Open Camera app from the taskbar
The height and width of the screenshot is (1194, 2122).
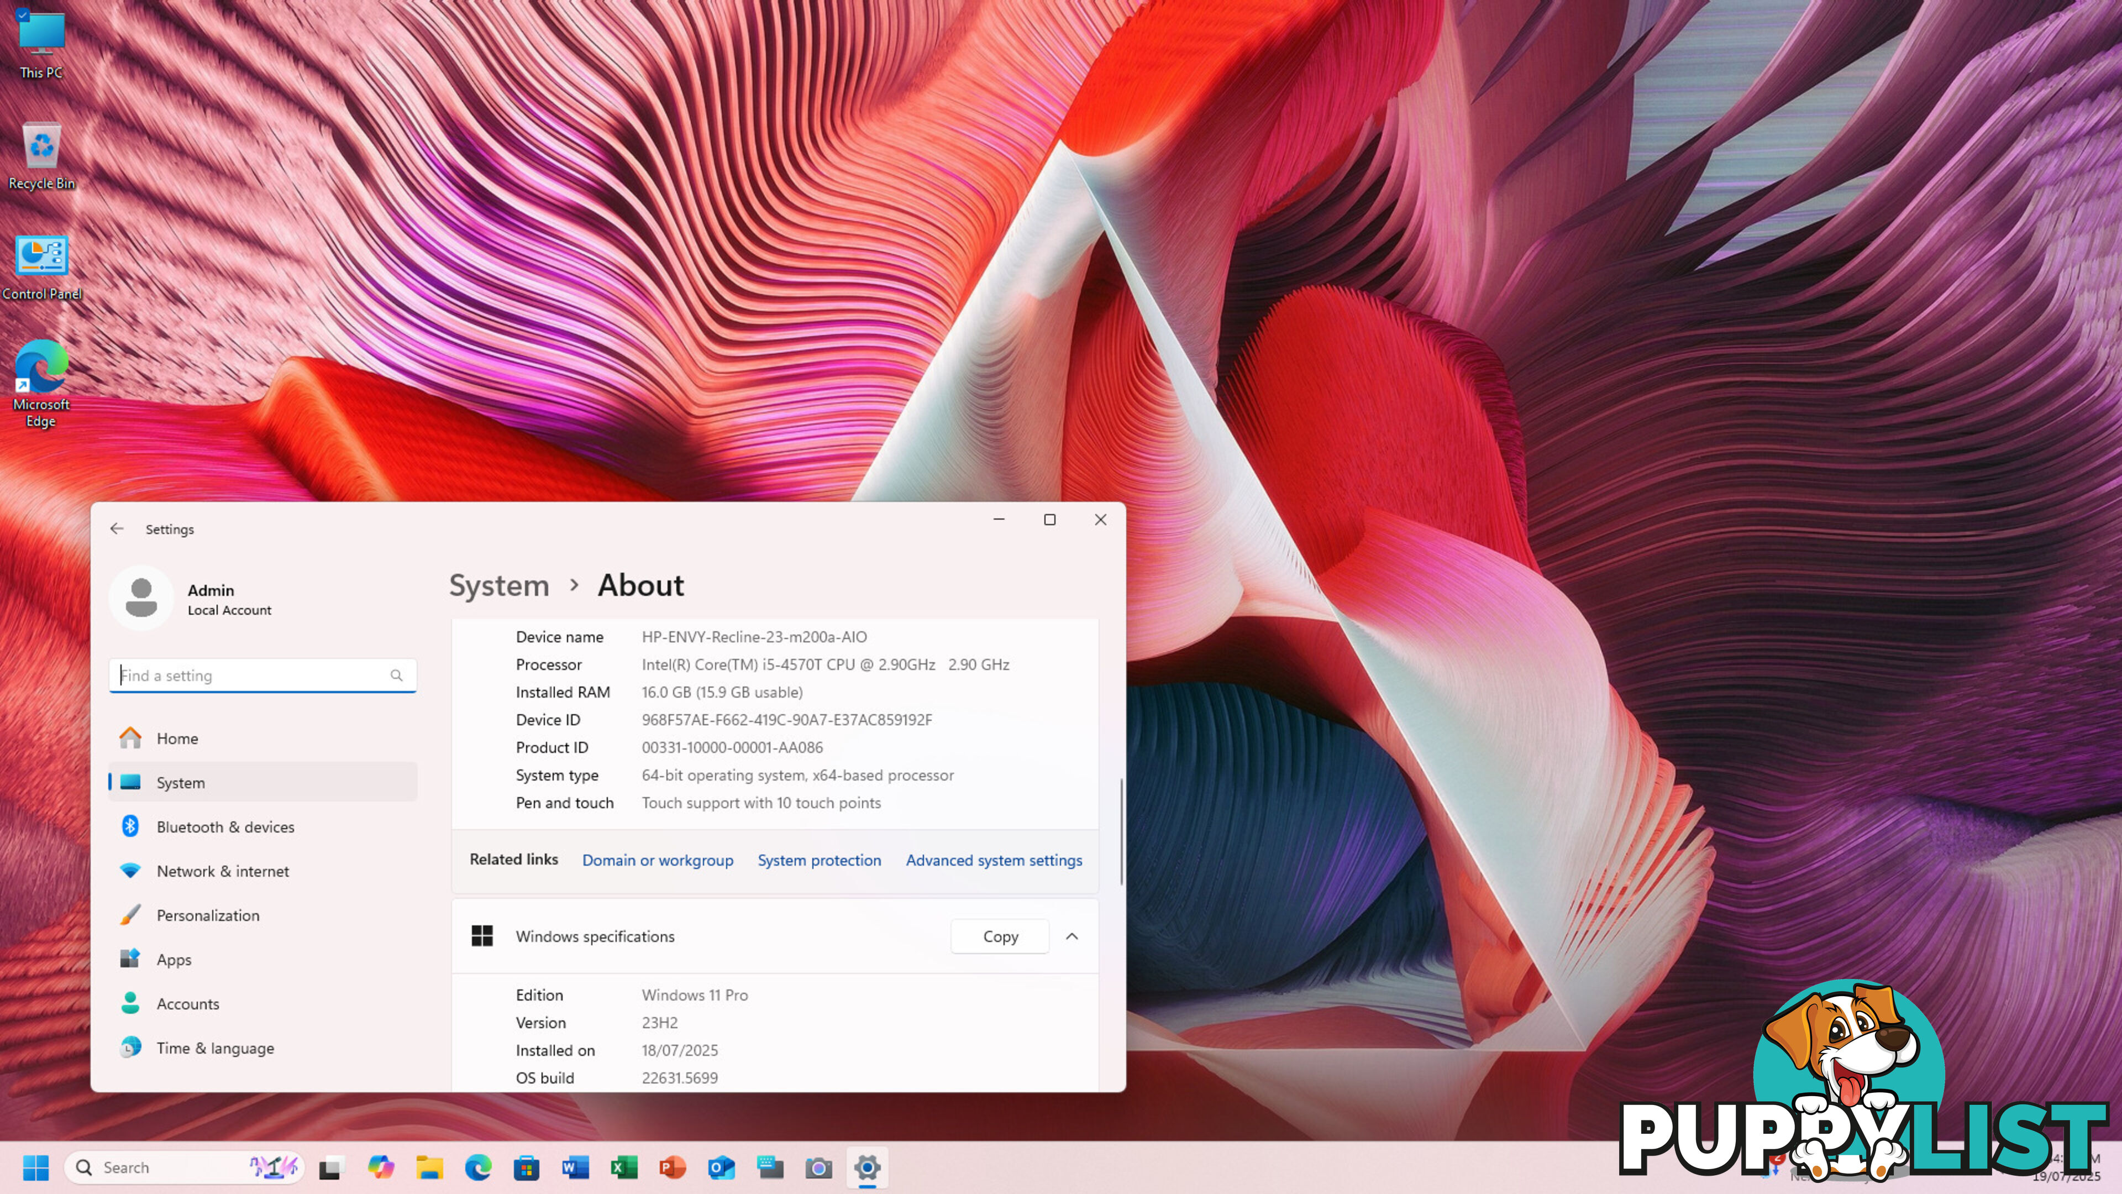(818, 1167)
